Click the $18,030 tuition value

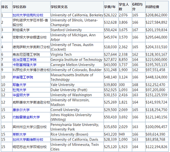pyautogui.click(x=110, y=47)
